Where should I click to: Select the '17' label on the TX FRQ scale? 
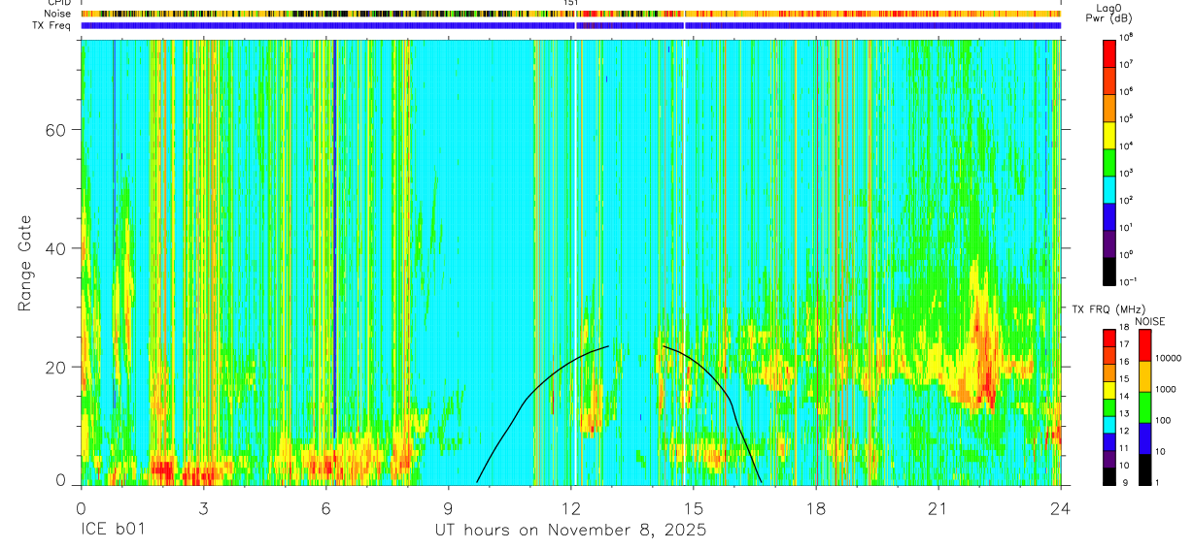(1124, 344)
